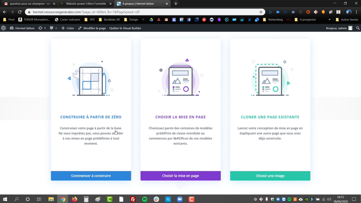Open the Bonjour, admin account menu

pos(338,28)
